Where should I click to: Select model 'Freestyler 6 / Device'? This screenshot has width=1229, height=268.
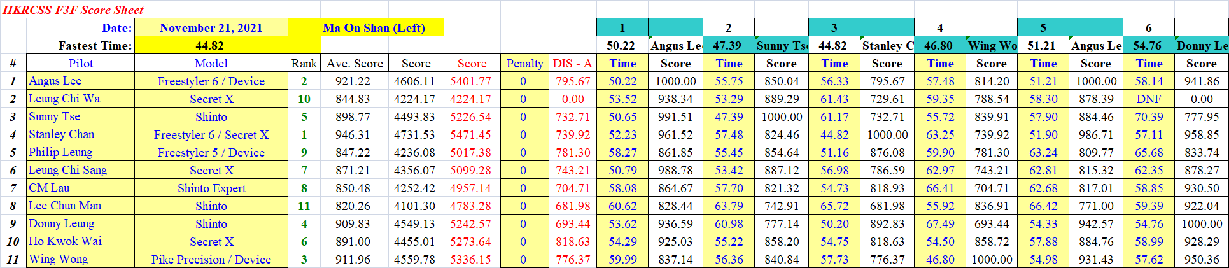(211, 81)
